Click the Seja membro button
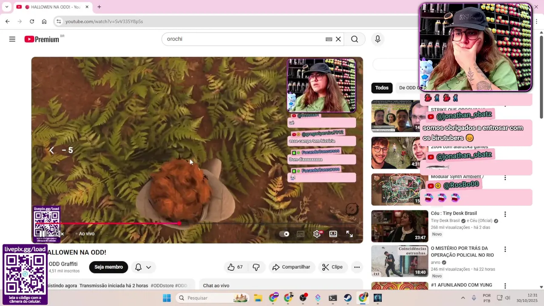The height and width of the screenshot is (306, 544). 108,267
